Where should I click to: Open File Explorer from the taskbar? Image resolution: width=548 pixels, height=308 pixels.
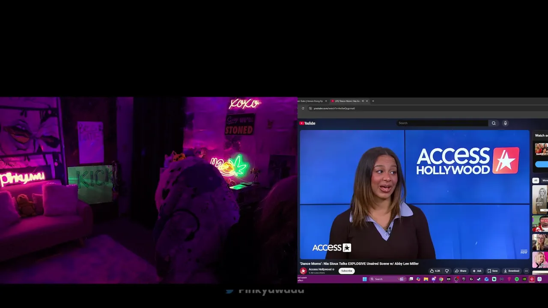pyautogui.click(x=426, y=279)
